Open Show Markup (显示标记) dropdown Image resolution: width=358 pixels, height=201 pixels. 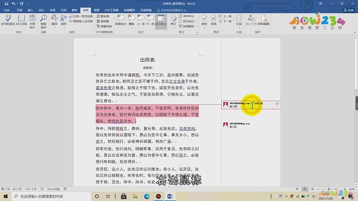188,21
